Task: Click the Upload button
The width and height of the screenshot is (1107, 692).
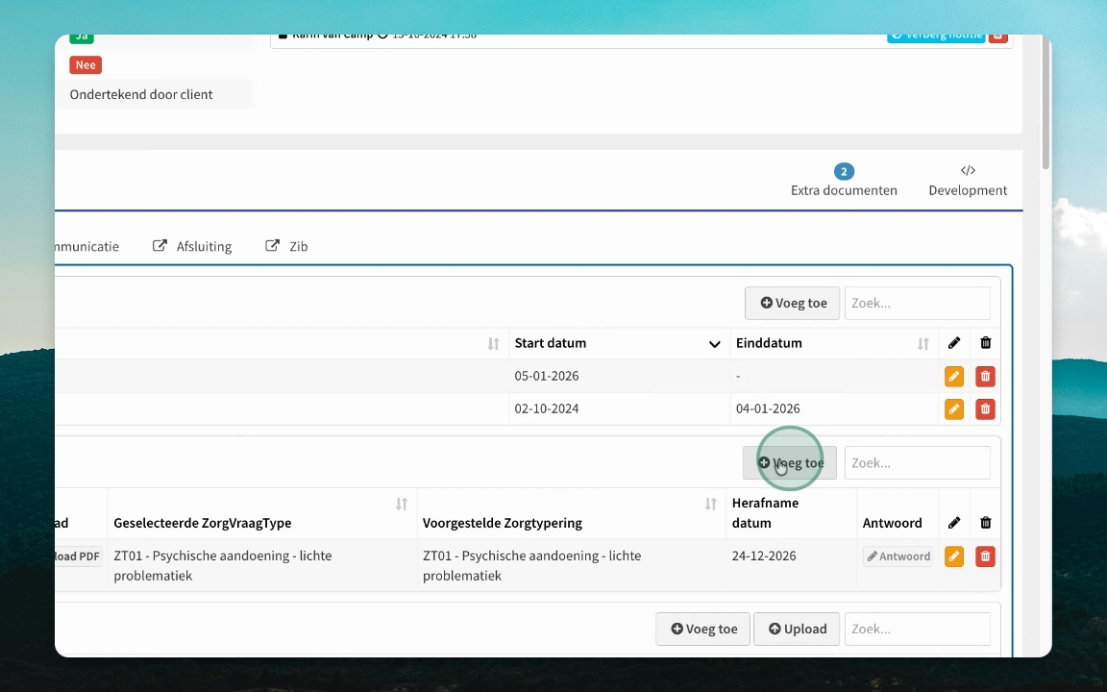Action: [797, 630]
